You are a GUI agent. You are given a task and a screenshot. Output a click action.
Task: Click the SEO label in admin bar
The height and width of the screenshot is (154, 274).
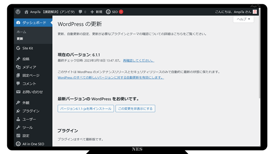(x=115, y=12)
